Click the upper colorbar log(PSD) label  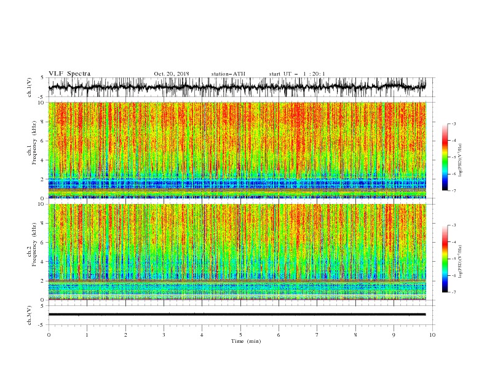click(460, 160)
